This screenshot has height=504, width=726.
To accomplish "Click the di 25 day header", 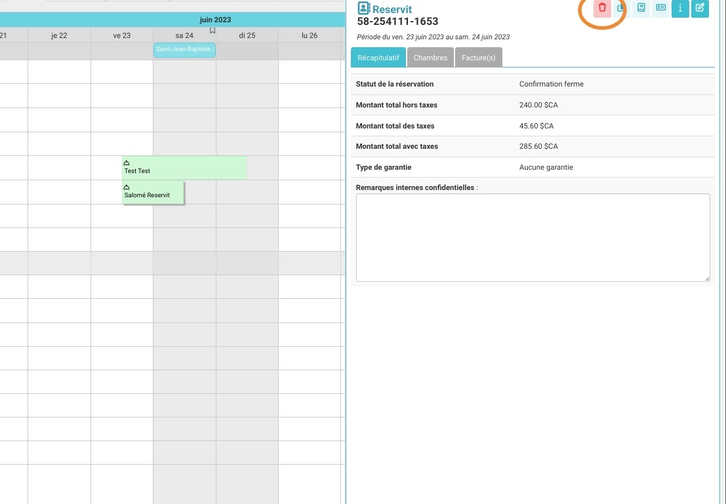I will [247, 35].
